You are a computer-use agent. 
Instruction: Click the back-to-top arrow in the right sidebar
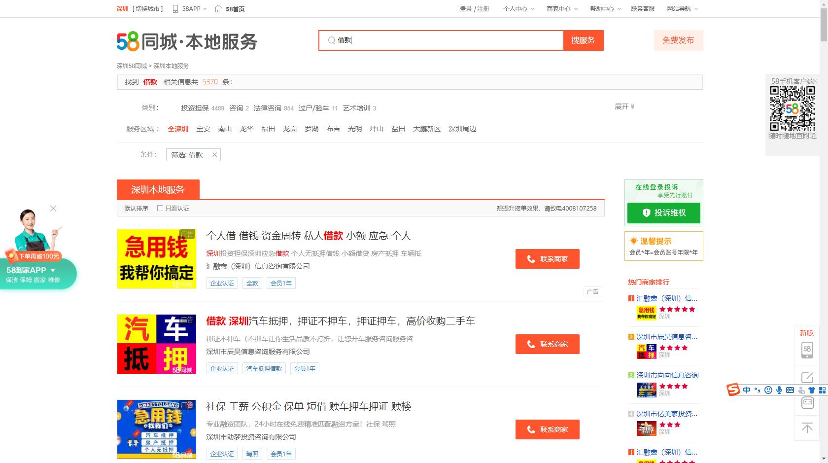click(807, 428)
